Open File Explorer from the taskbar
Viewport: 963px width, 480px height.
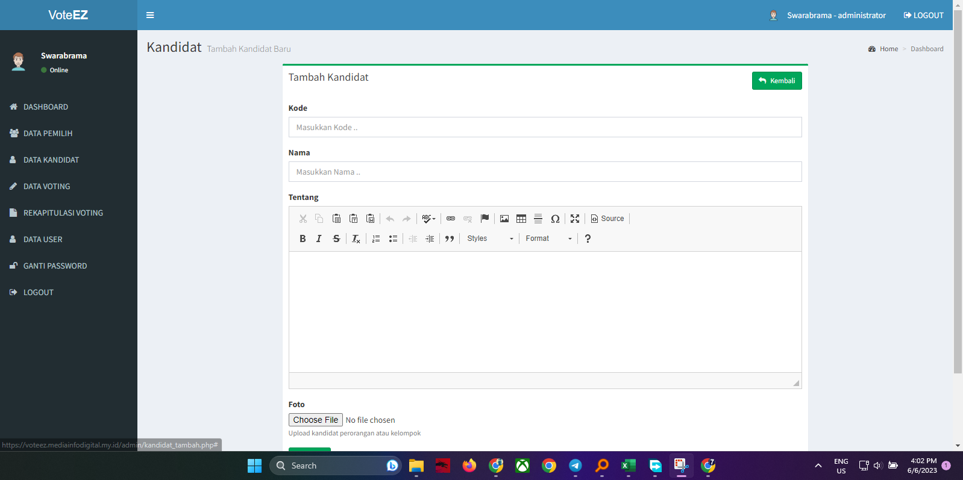(416, 466)
